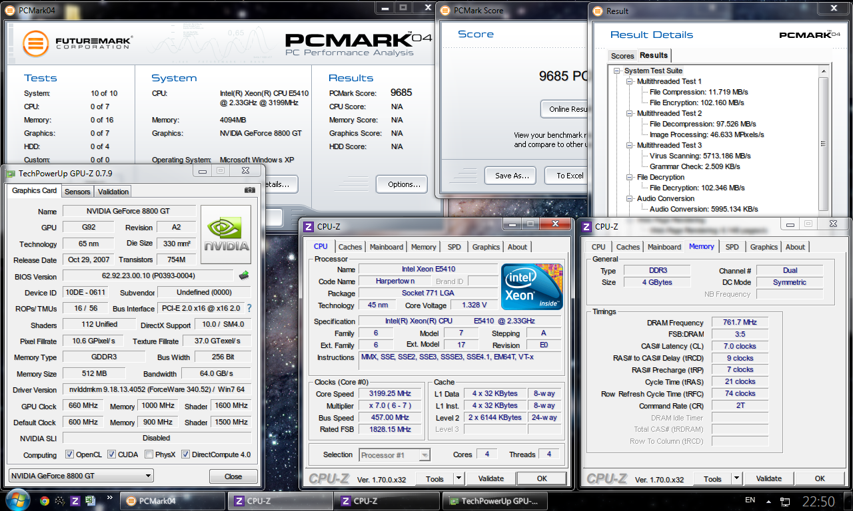853x511 pixels.
Task: Click title icon of CPU-Z processor window
Action: click(308, 226)
